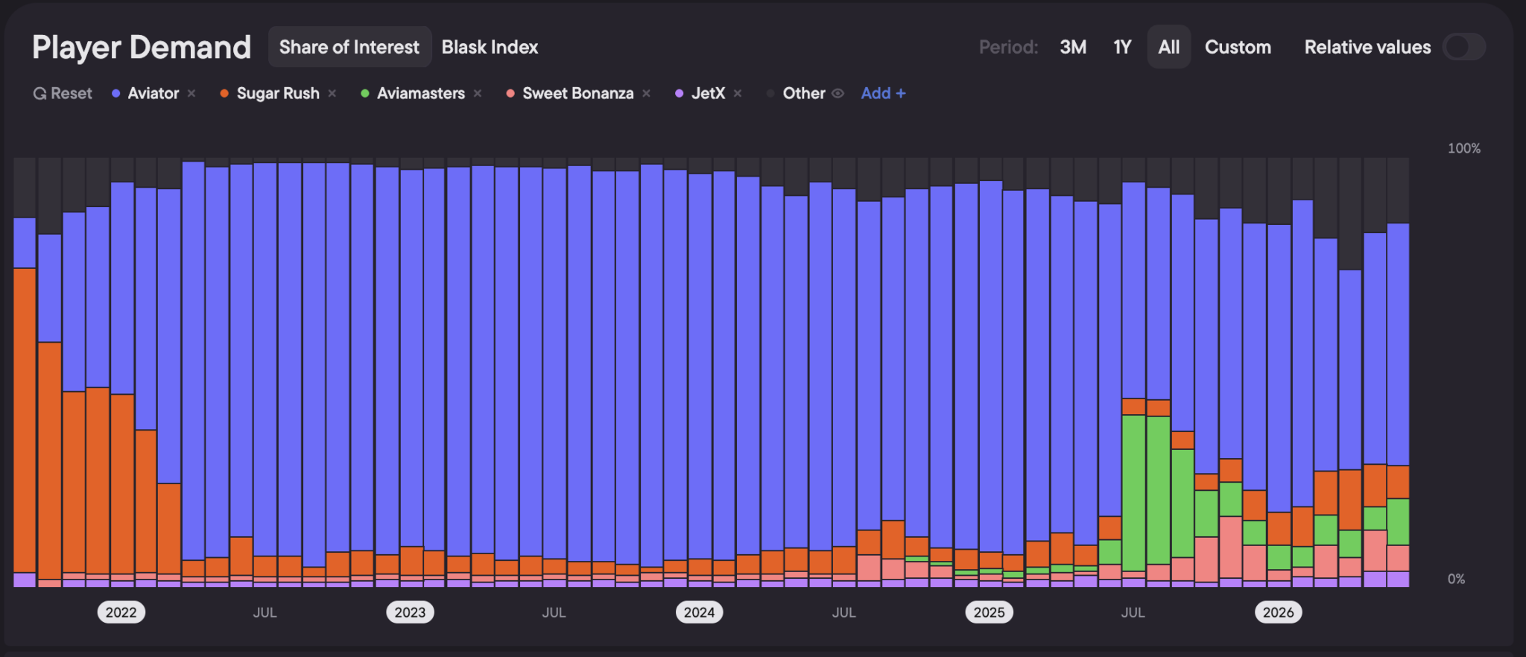Click the 2024 year marker

point(699,612)
